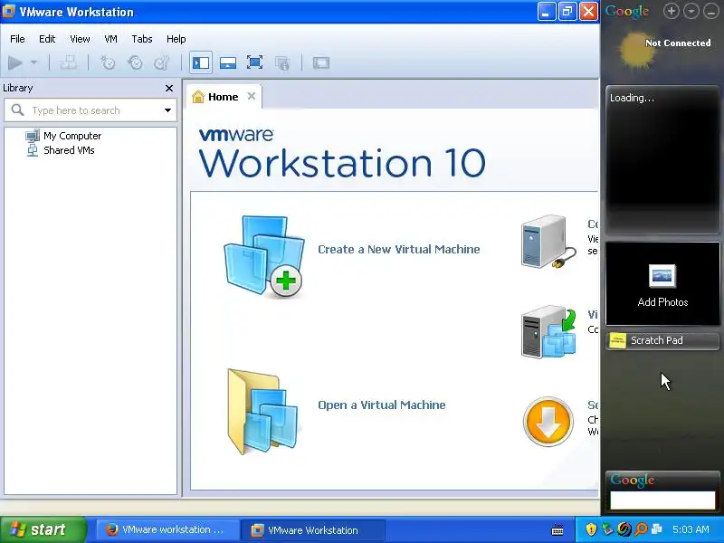
Task: Click the folder icon for opening a VM
Action: [x=263, y=411]
